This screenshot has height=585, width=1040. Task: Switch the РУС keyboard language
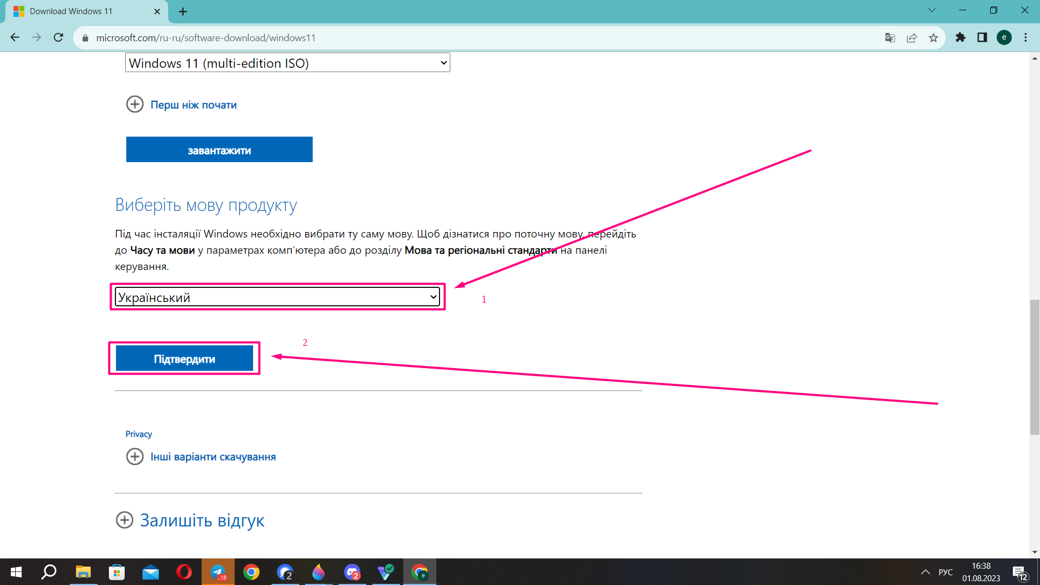pyautogui.click(x=946, y=572)
